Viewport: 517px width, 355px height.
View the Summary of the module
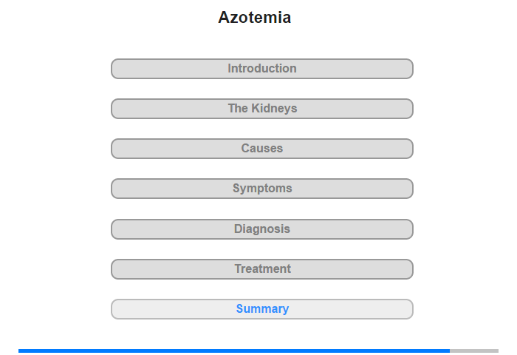click(262, 309)
